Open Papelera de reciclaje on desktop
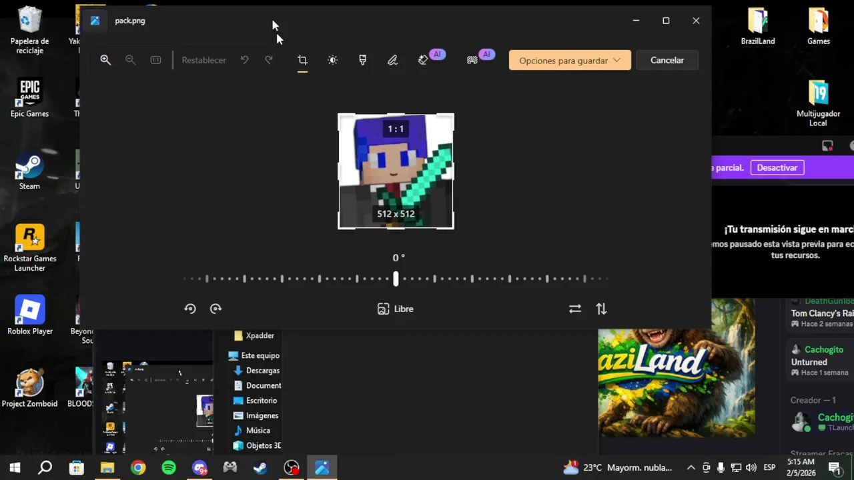Image resolution: width=854 pixels, height=480 pixels. 29,31
